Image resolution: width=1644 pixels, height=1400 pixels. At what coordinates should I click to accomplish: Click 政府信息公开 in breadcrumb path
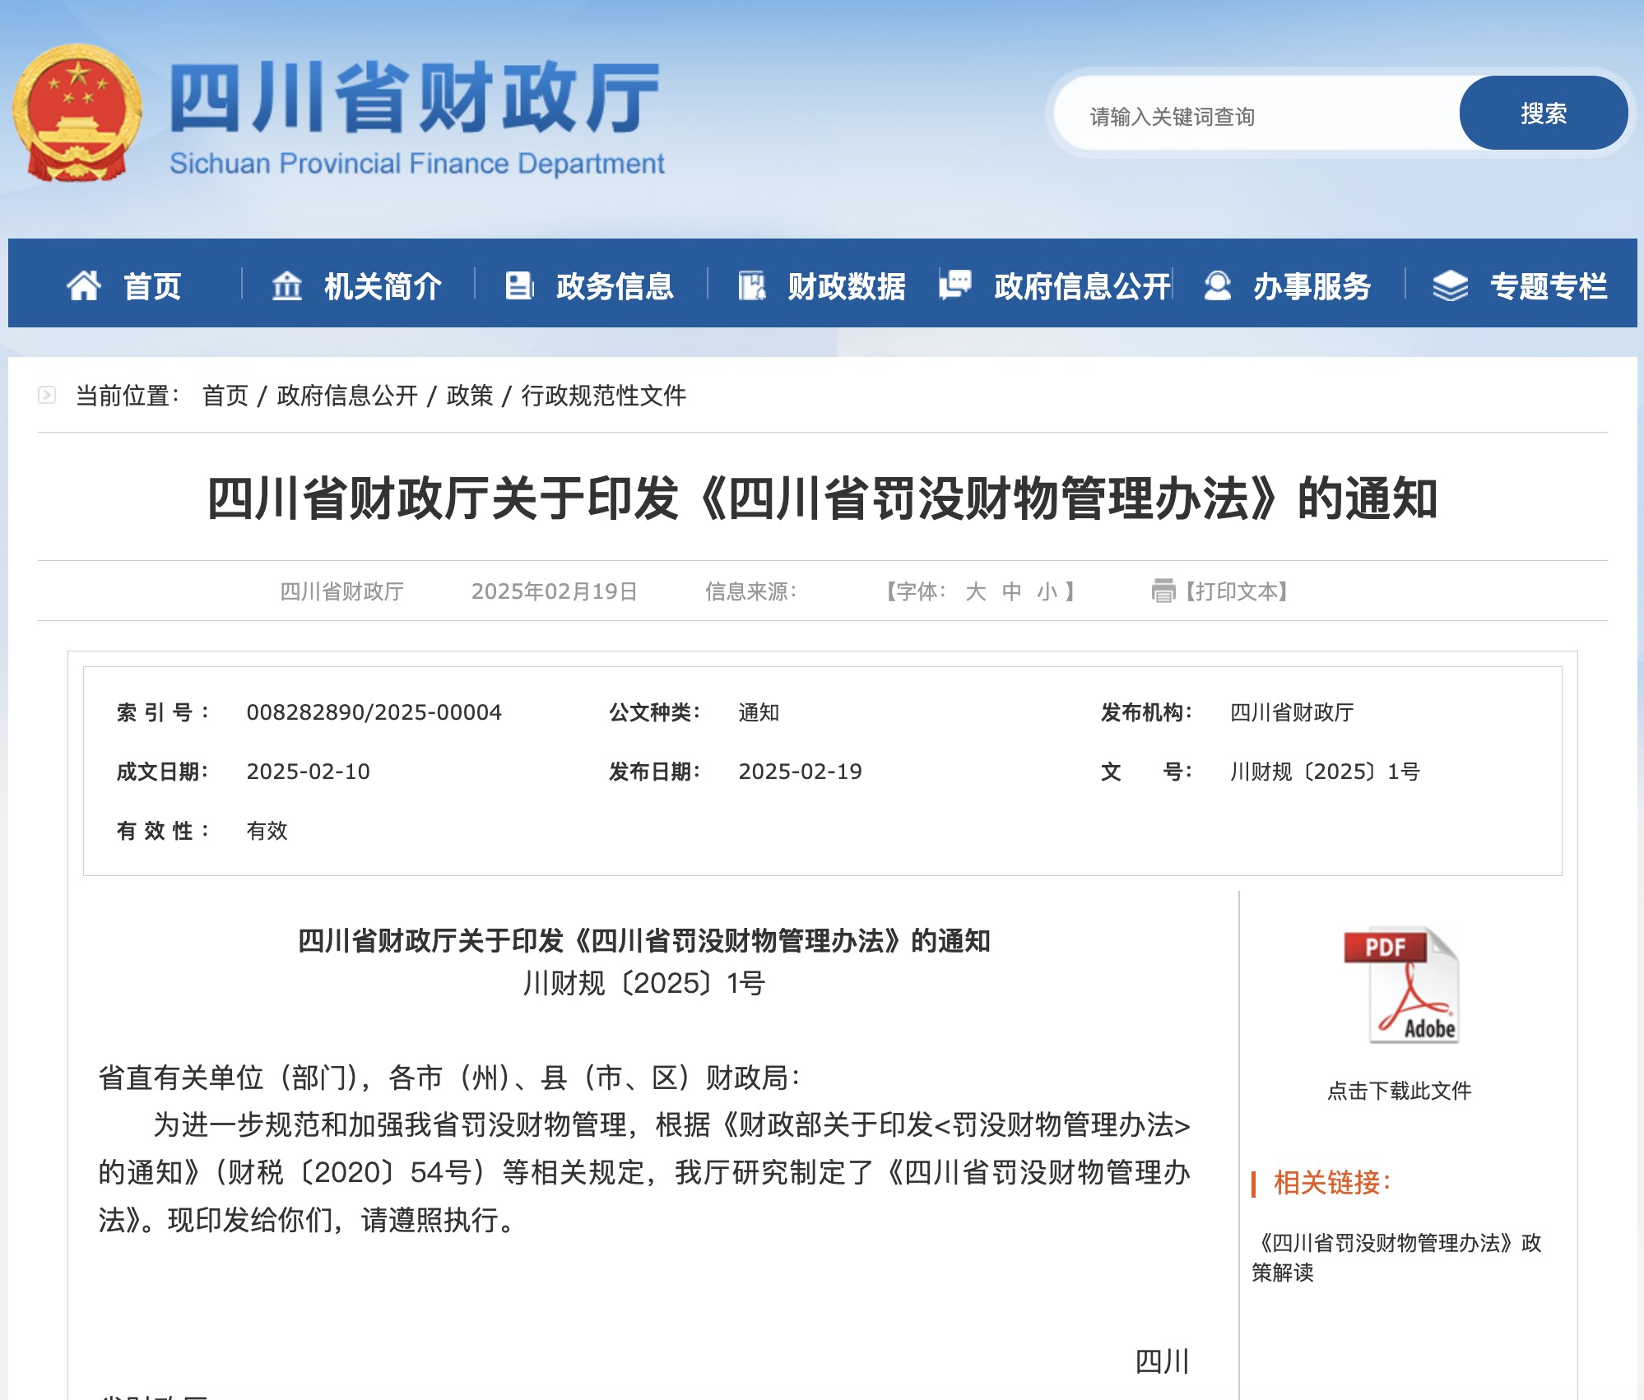[347, 396]
